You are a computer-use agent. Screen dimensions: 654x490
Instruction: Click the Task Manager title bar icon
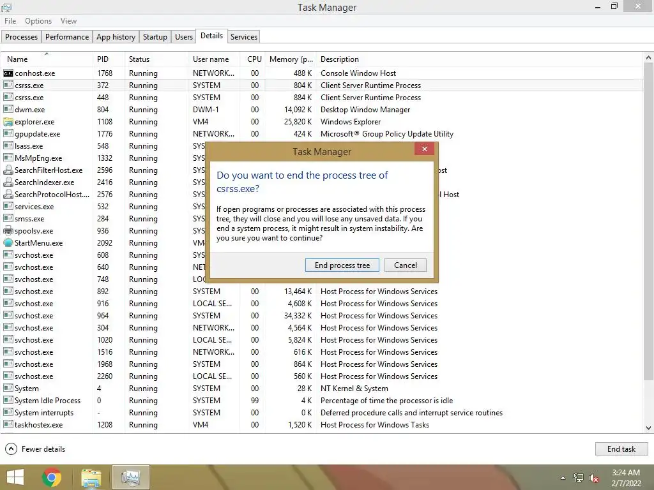pos(6,7)
